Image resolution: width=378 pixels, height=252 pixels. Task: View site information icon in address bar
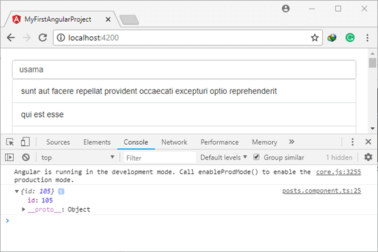(61, 38)
